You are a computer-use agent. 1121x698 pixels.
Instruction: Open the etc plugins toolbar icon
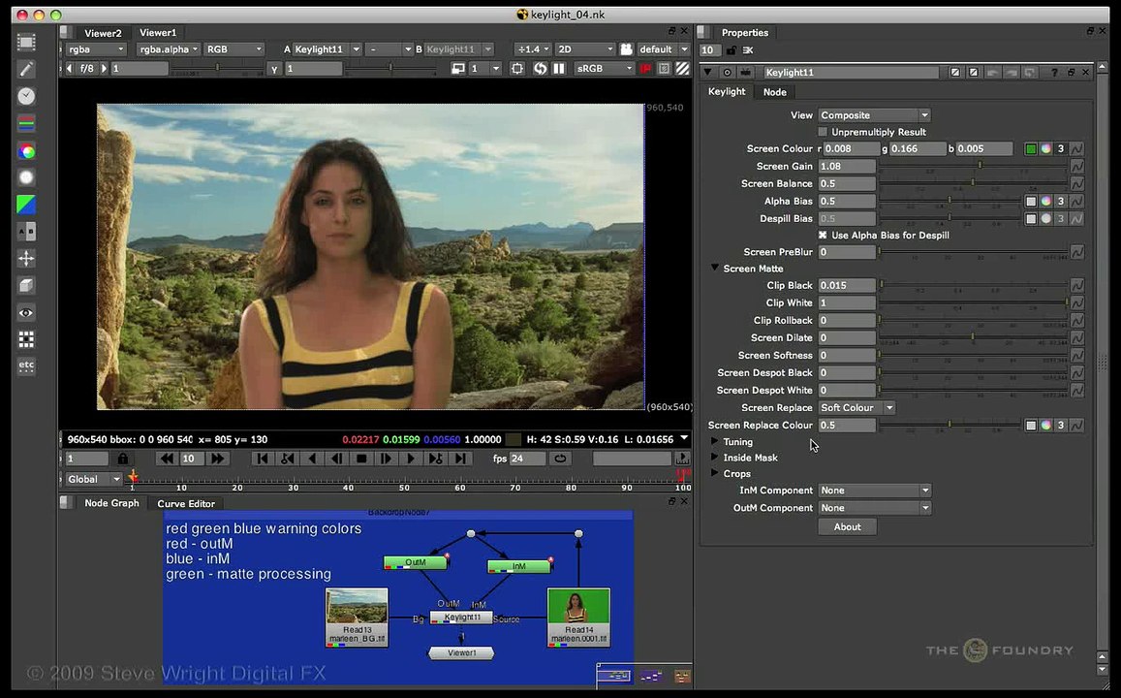[26, 365]
